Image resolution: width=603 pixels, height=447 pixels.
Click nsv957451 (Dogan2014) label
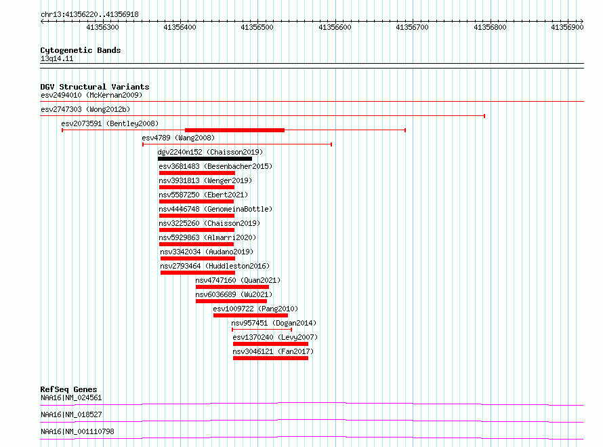274,323
